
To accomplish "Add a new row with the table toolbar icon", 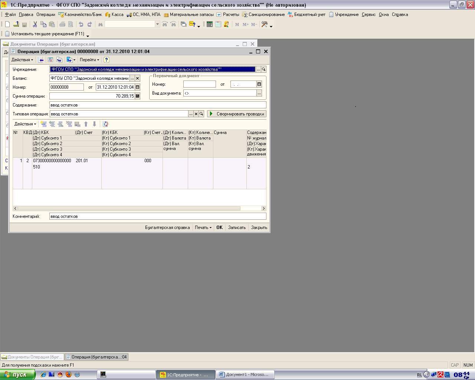I will tap(43, 124).
